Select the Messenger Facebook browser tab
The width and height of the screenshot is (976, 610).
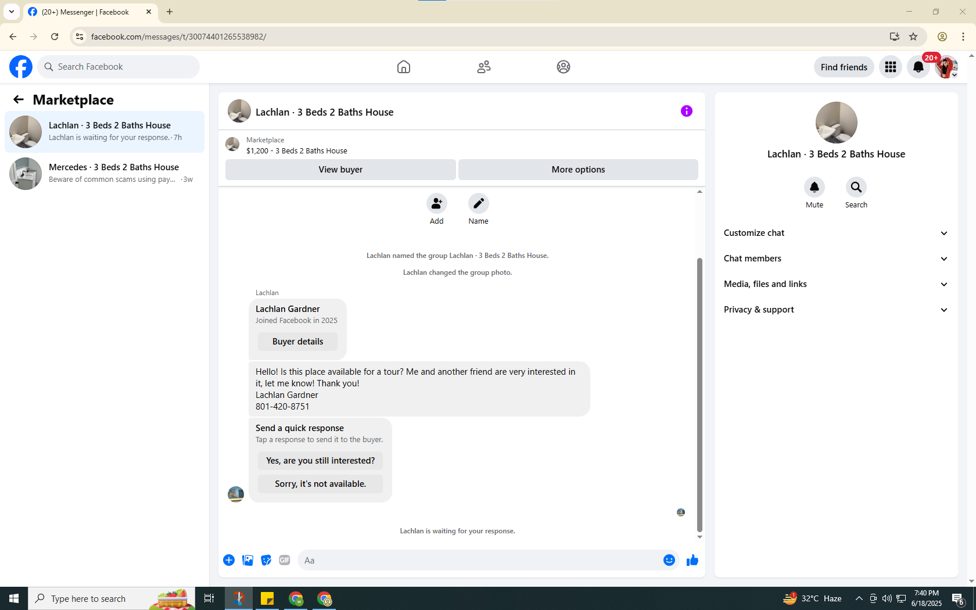[x=90, y=12]
